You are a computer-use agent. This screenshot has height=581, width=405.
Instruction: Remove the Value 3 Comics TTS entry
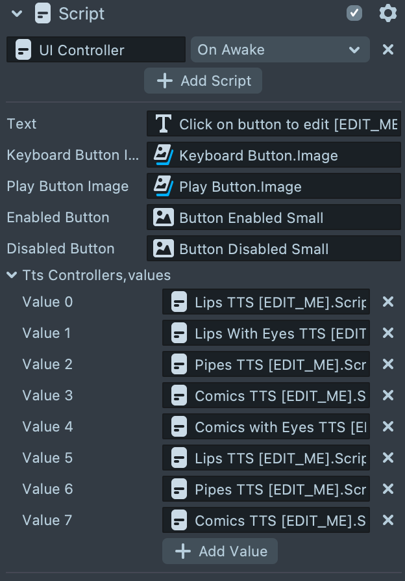pos(388,395)
